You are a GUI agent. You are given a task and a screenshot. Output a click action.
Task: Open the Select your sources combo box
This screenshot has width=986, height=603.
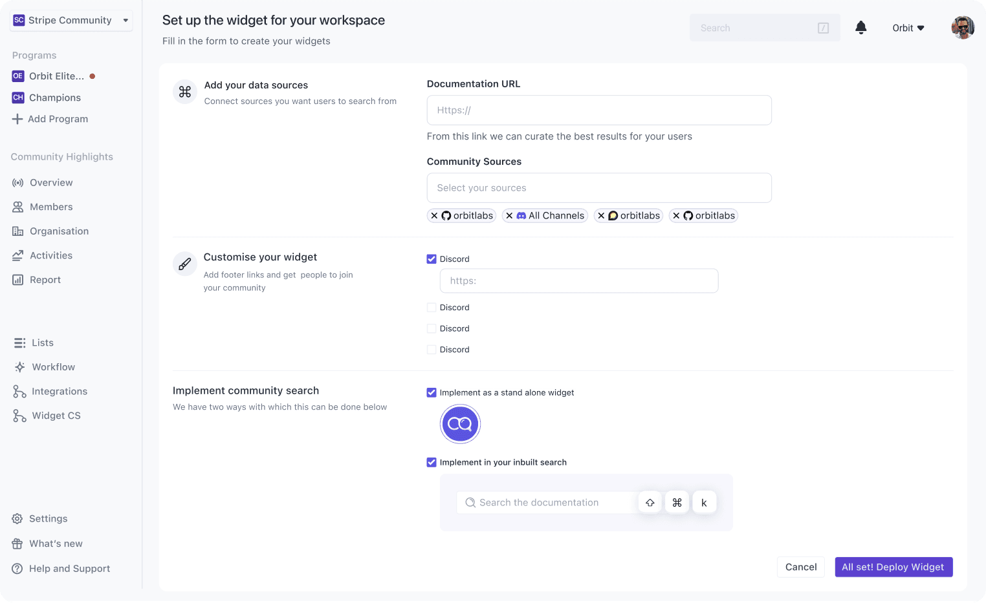click(x=598, y=188)
